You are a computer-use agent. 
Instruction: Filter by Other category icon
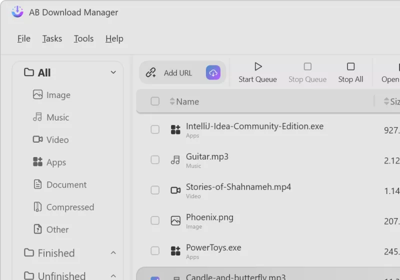[38, 229]
